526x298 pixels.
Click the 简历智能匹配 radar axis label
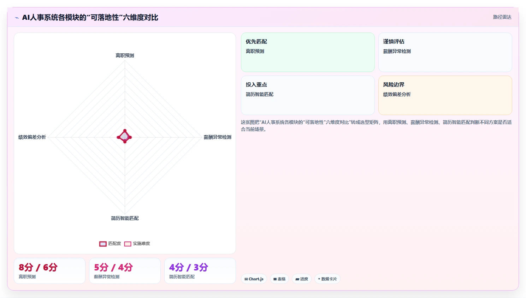point(125,218)
